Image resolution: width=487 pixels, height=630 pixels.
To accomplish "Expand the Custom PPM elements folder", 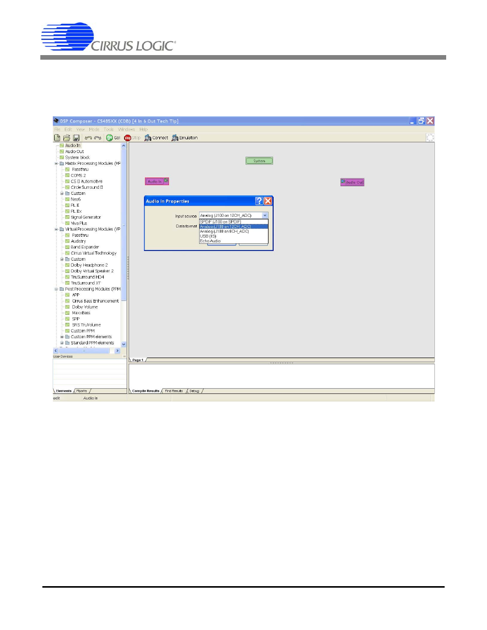I will pos(62,337).
